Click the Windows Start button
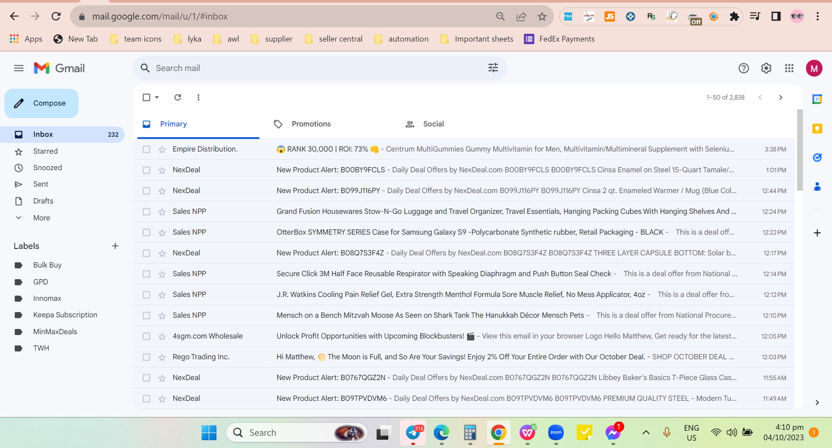Viewport: 832px width, 448px height. point(209,432)
